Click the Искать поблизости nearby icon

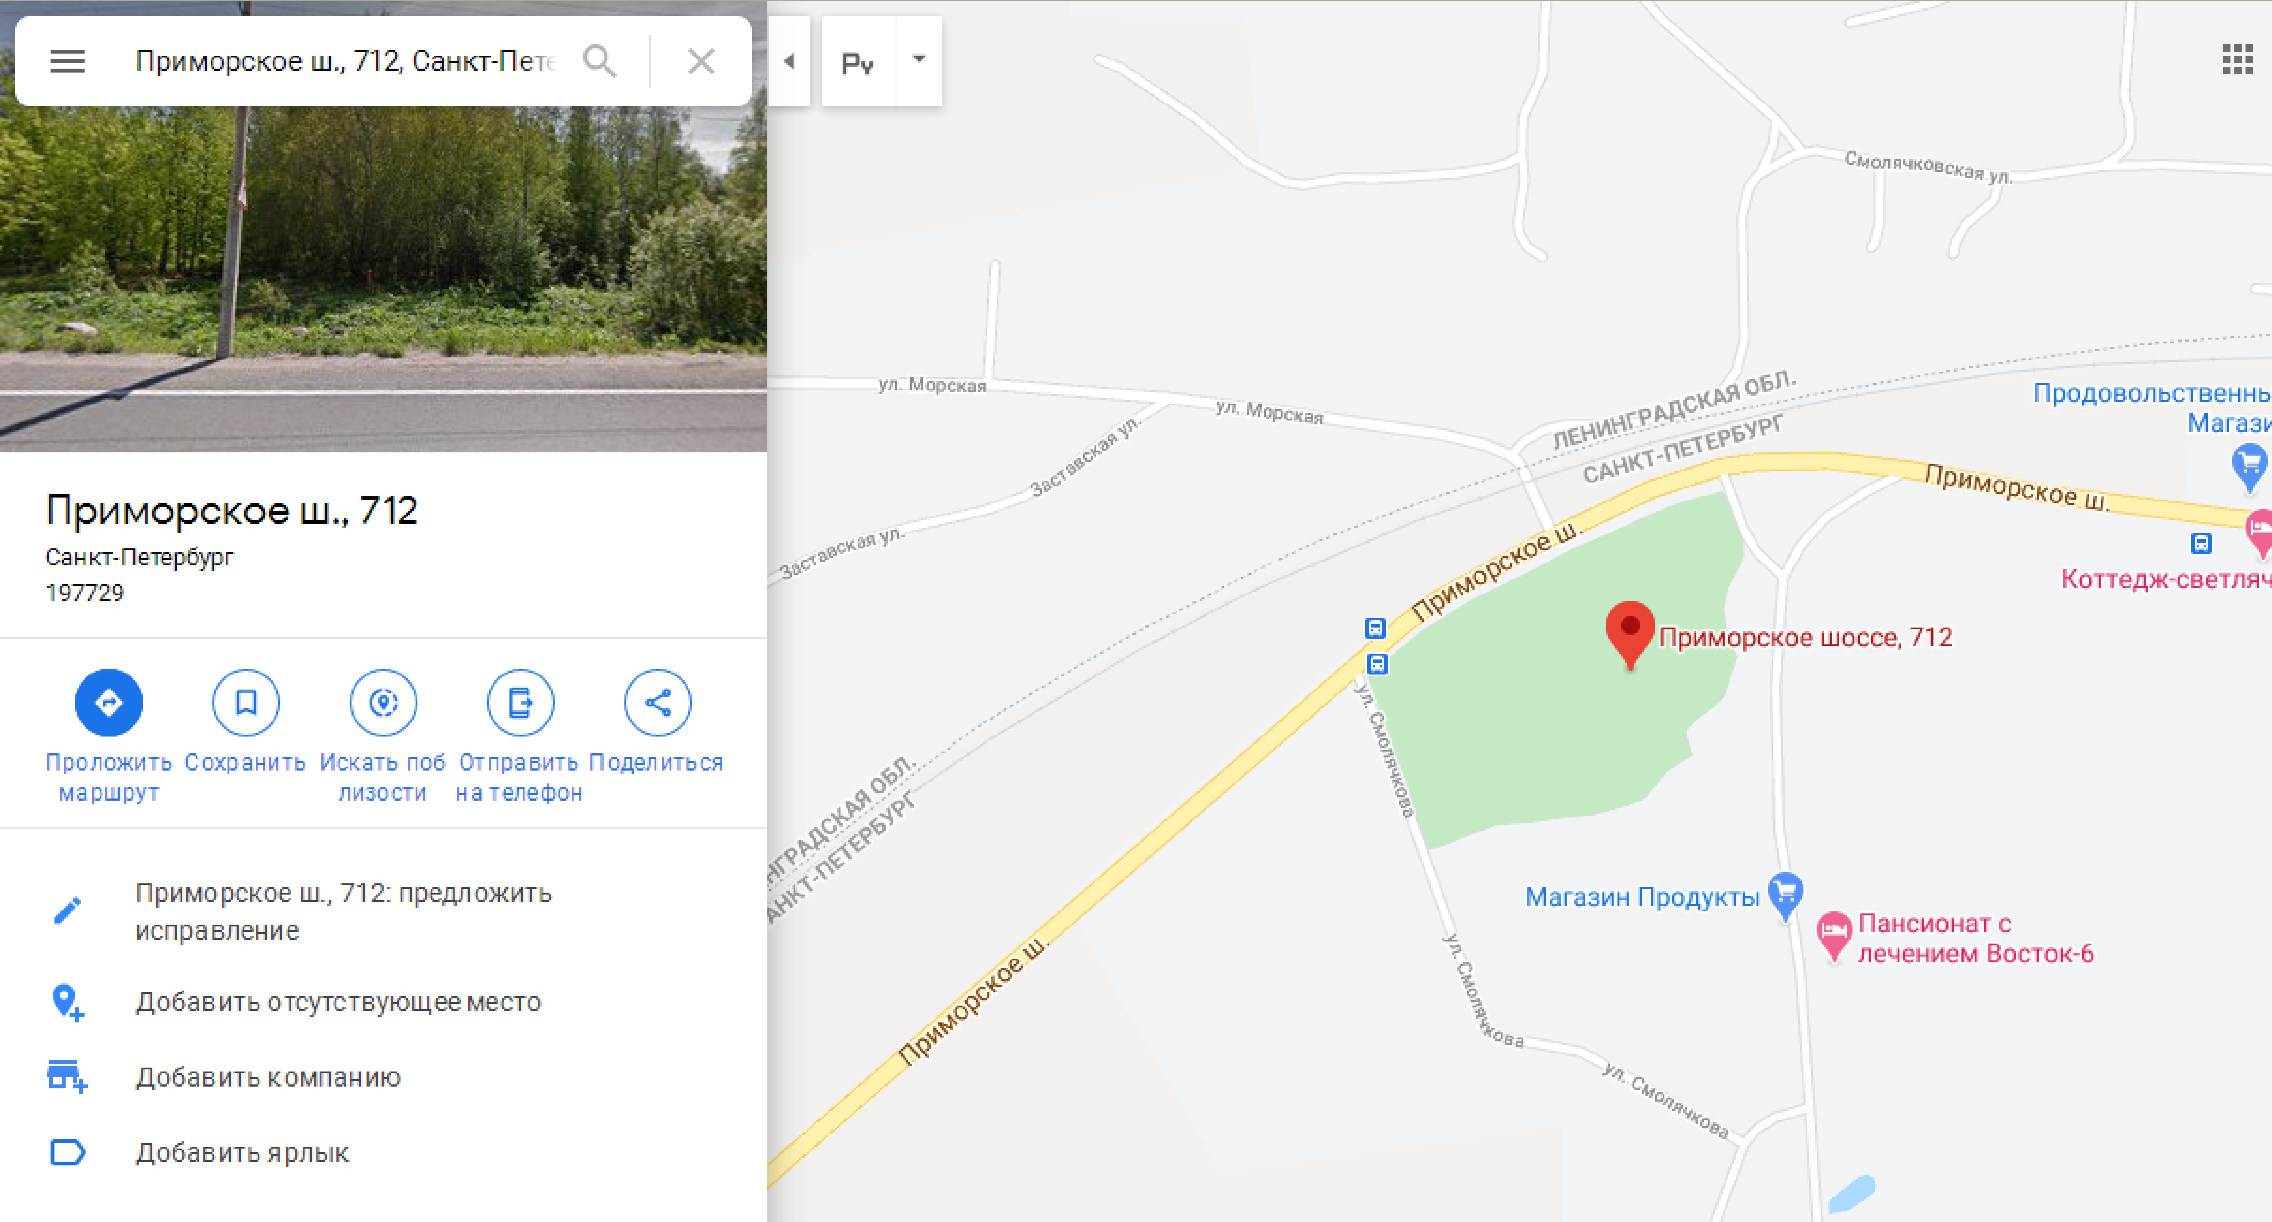pos(383,702)
